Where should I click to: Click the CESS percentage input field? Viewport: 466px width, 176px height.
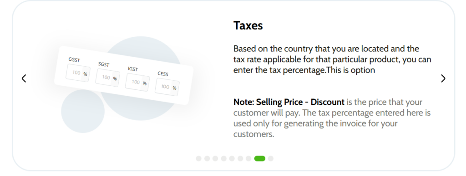pos(167,87)
